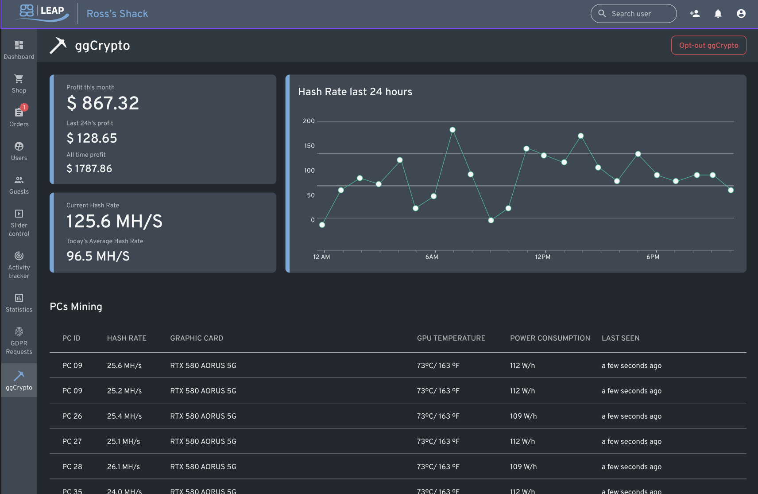The width and height of the screenshot is (758, 494).
Task: Open Orders showing the notification badge
Action: tap(19, 116)
